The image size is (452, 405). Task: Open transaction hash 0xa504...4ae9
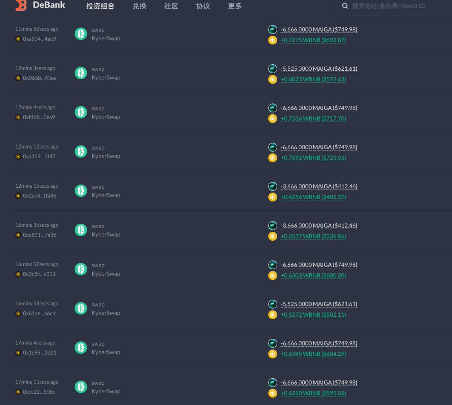coord(40,39)
